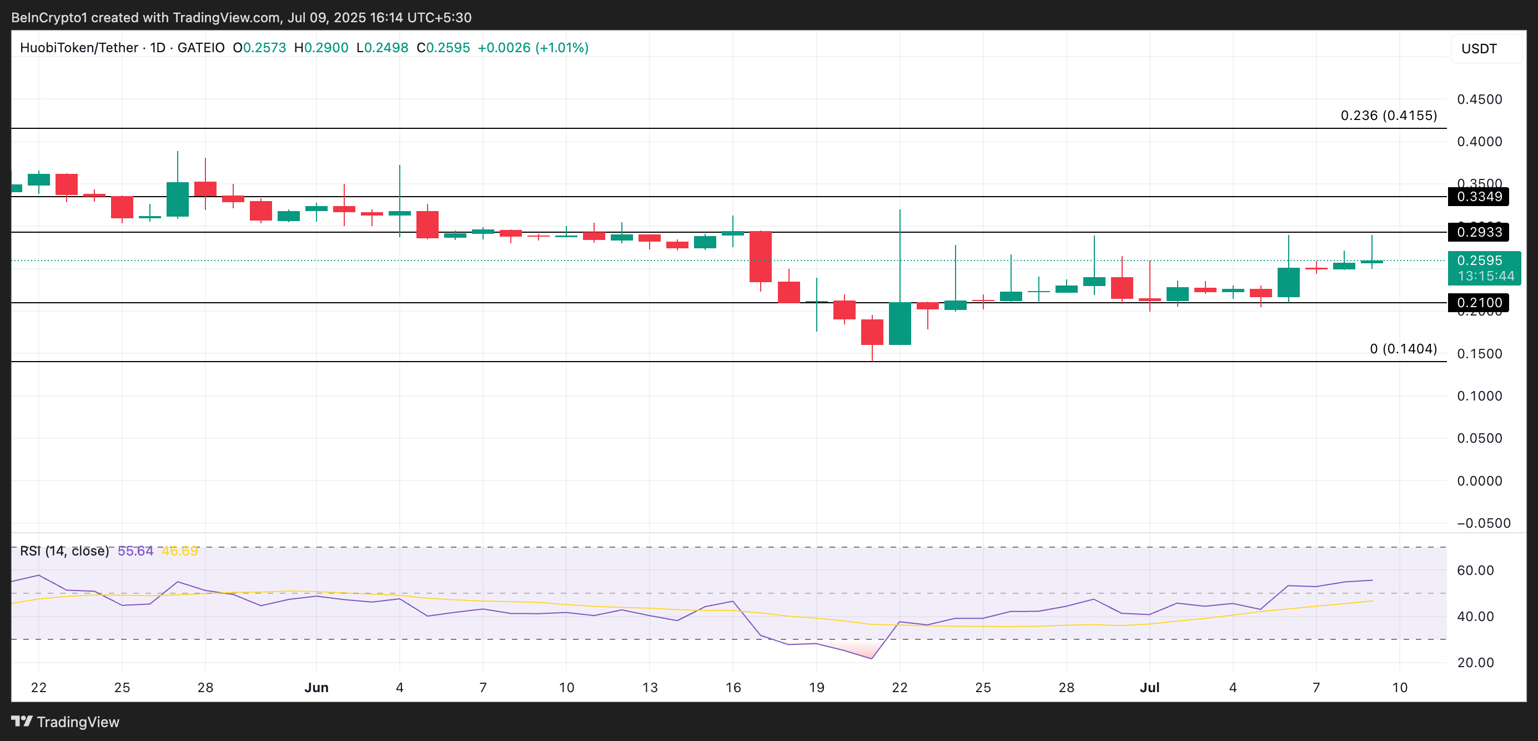Click the purple RSI value 55.64
The width and height of the screenshot is (1538, 741).
pyautogui.click(x=135, y=550)
